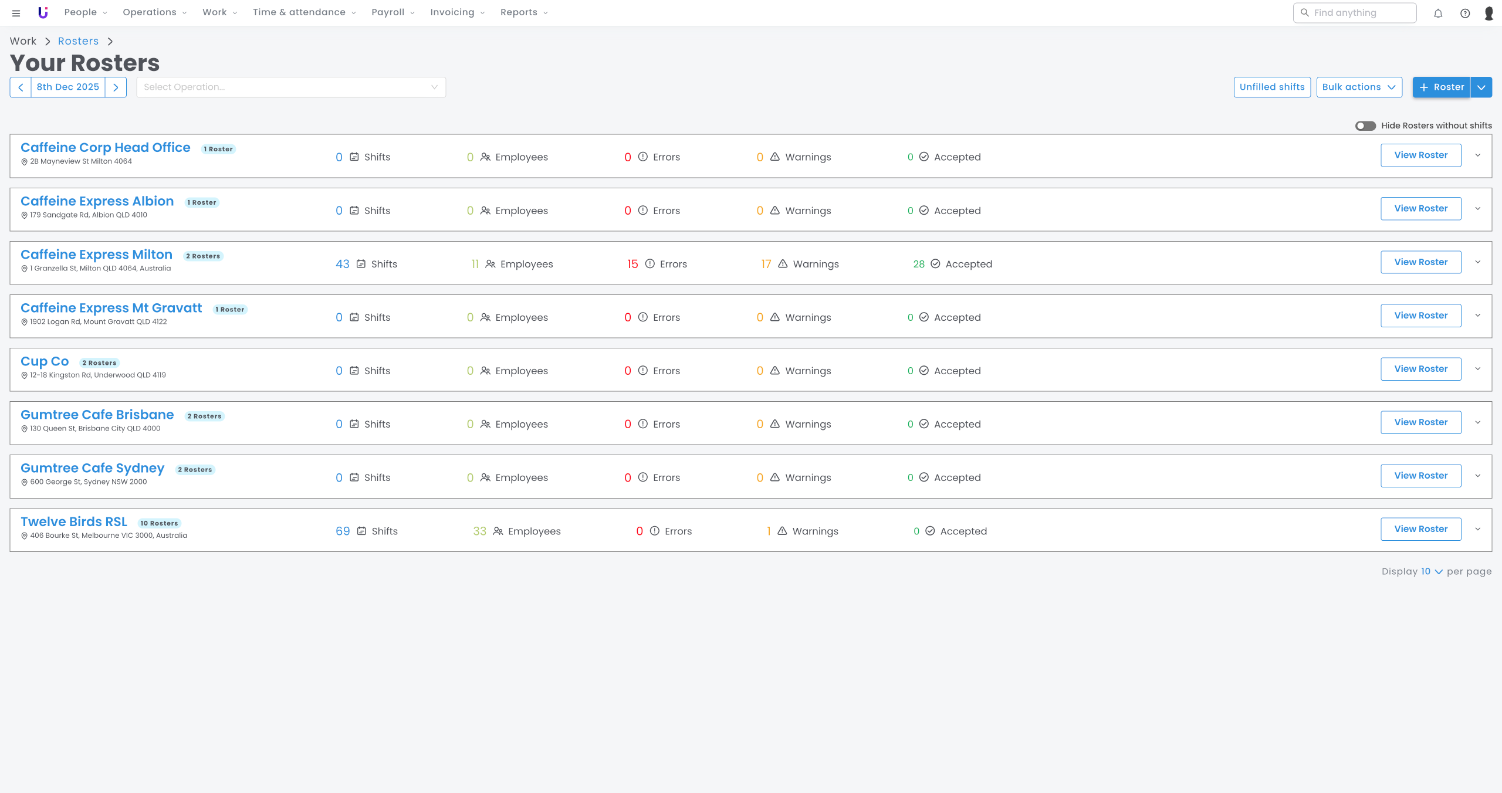The width and height of the screenshot is (1502, 793).
Task: Click Warnings icon in Twelve Birds RSL row
Action: [x=782, y=531]
